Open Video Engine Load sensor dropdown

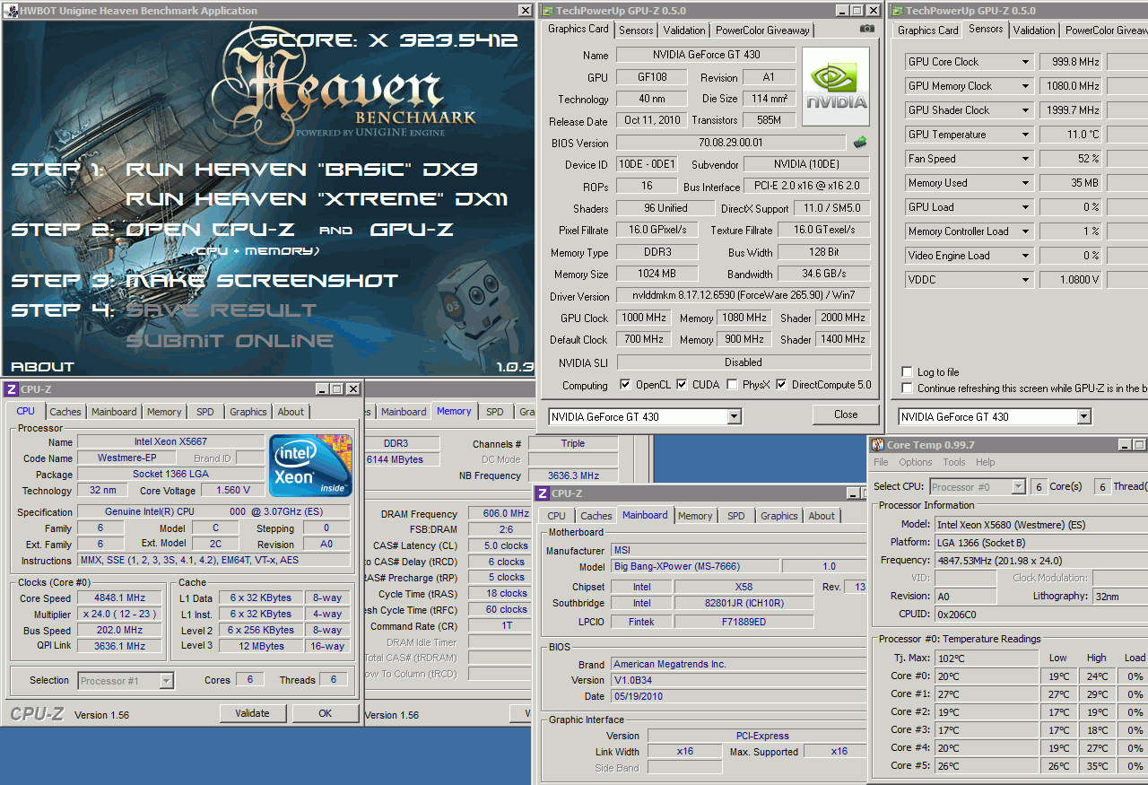pyautogui.click(x=1026, y=256)
